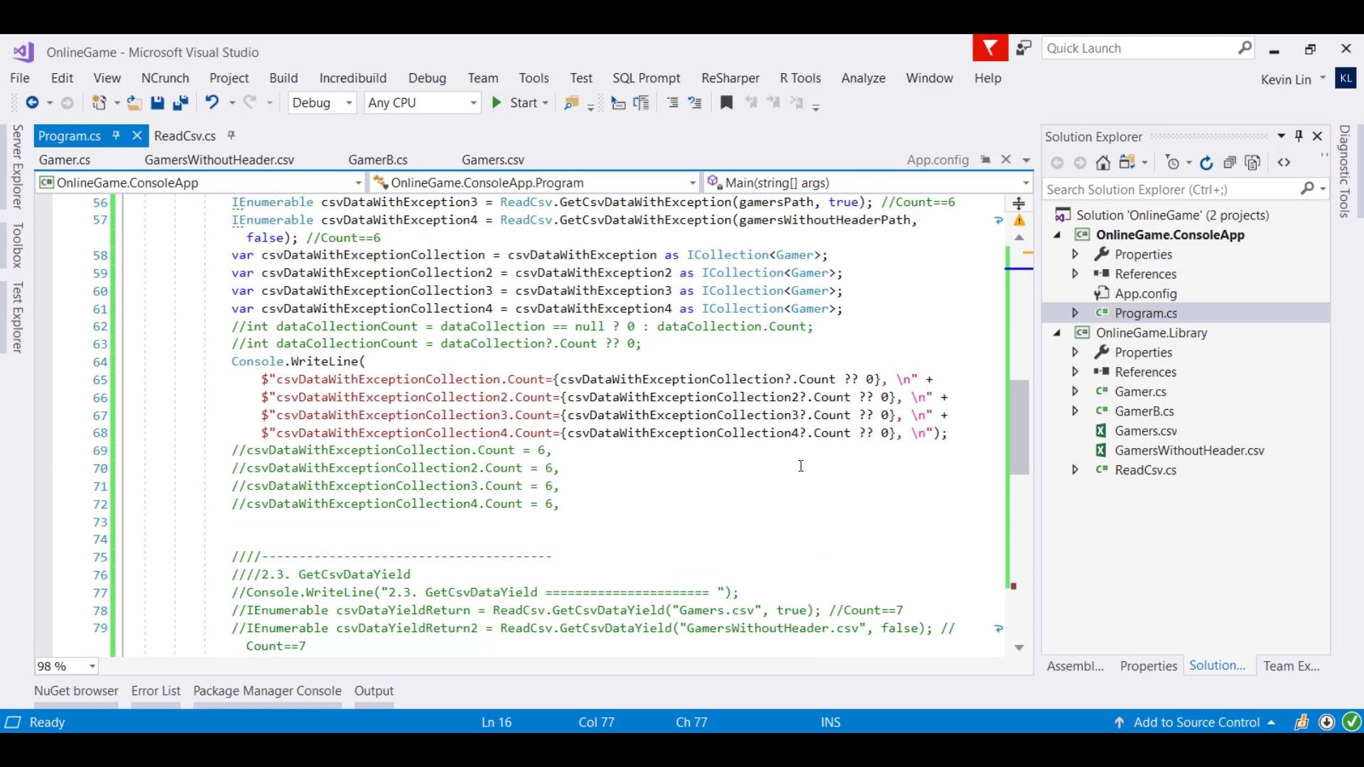This screenshot has width=1364, height=767.
Task: Toggle pin on Program.cs tab
Action: pos(116,135)
